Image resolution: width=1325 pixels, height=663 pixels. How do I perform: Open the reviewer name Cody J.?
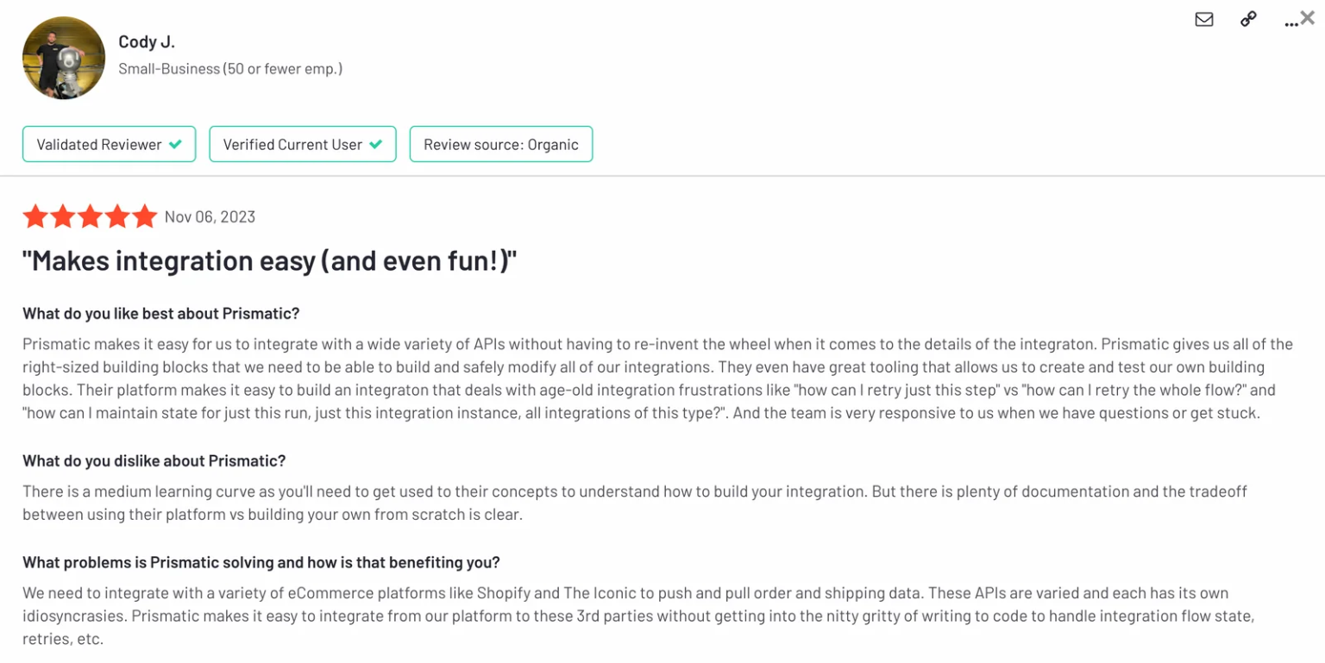147,41
